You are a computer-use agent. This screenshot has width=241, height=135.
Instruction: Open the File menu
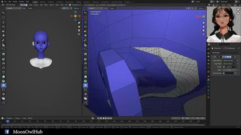point(5,1)
